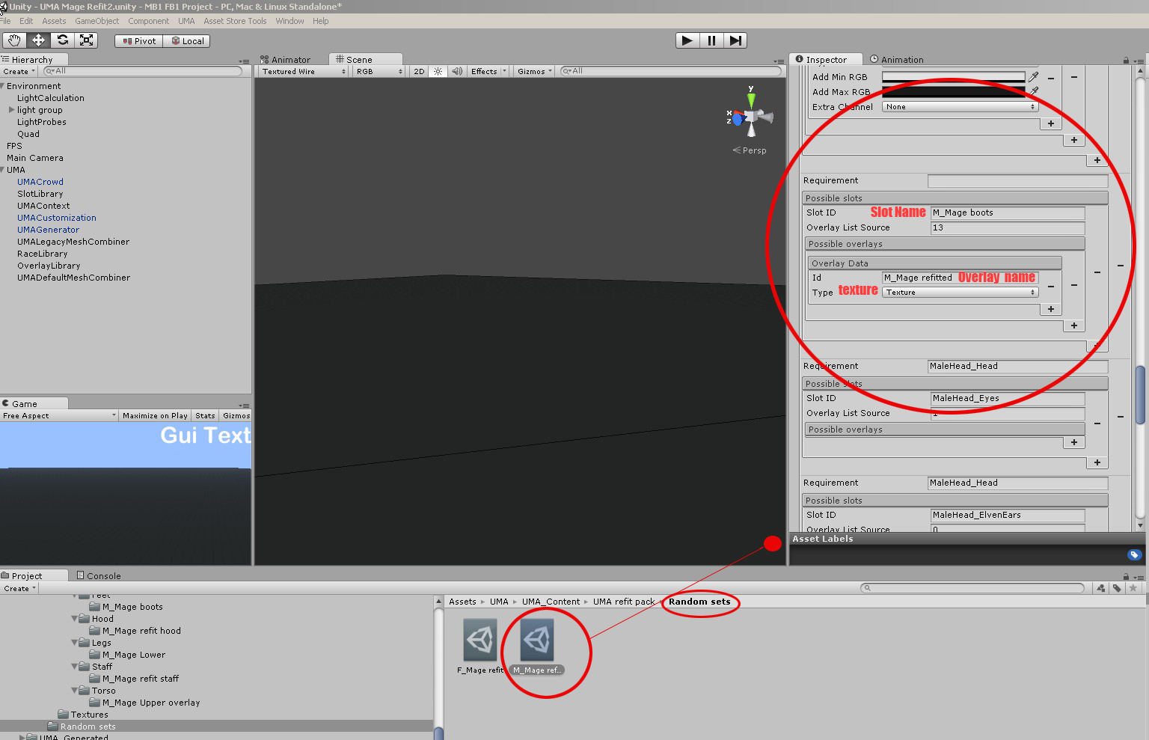Select UMACrowd in the Hierarchy
The width and height of the screenshot is (1149, 740).
point(40,182)
